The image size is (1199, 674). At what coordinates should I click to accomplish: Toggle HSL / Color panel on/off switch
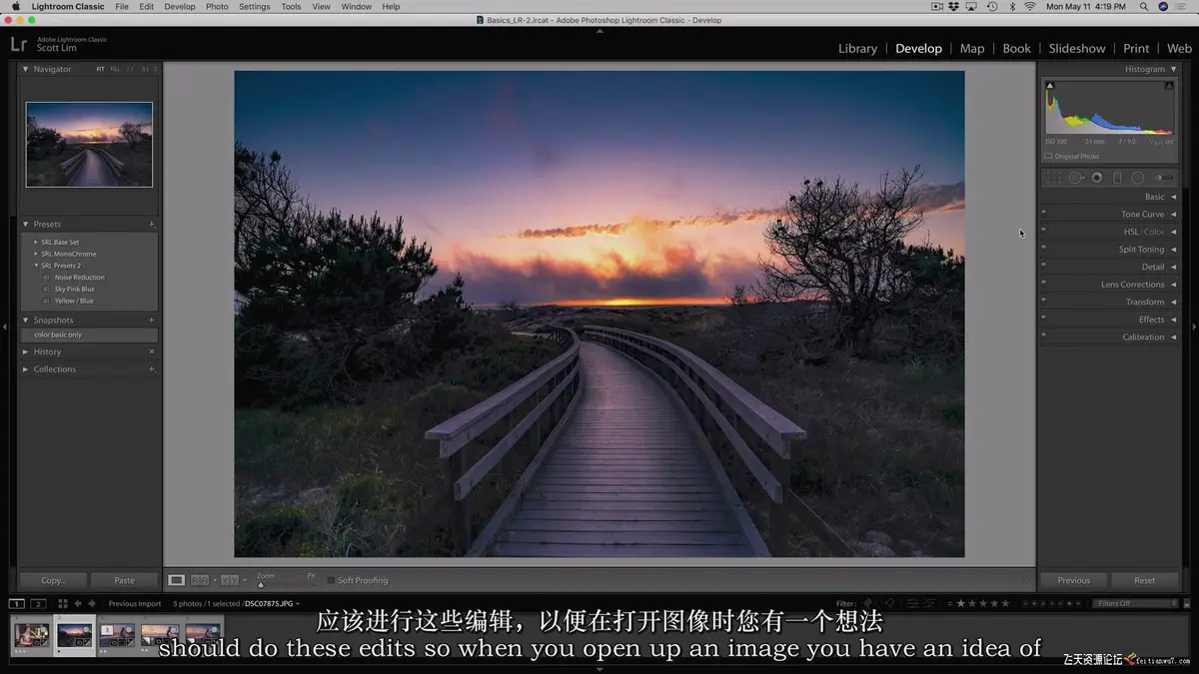click(x=1044, y=232)
